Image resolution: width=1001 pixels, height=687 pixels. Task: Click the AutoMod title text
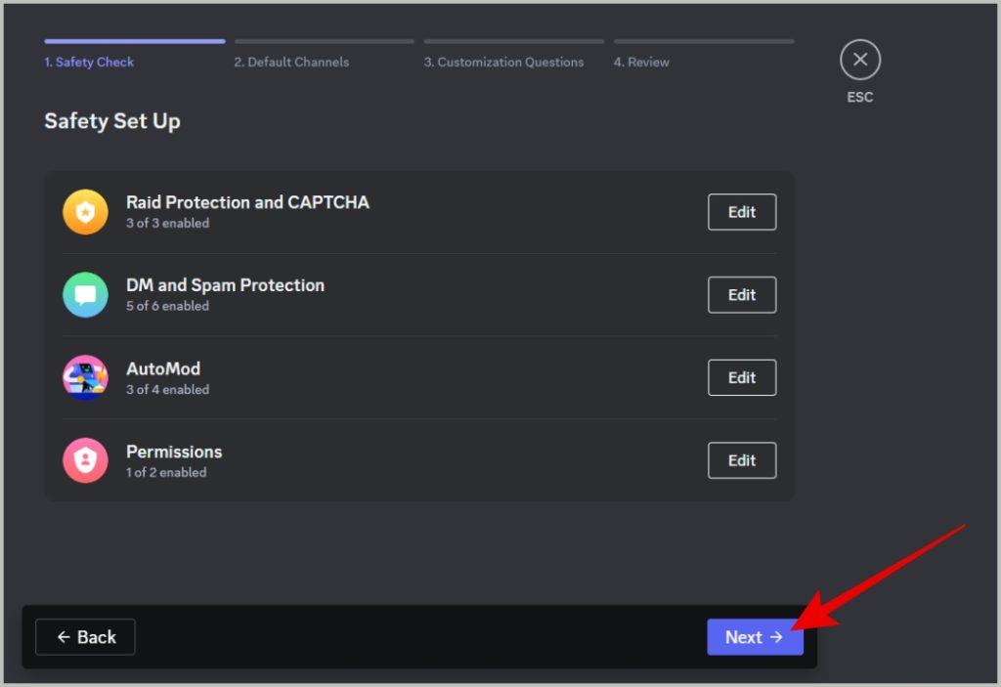(163, 369)
